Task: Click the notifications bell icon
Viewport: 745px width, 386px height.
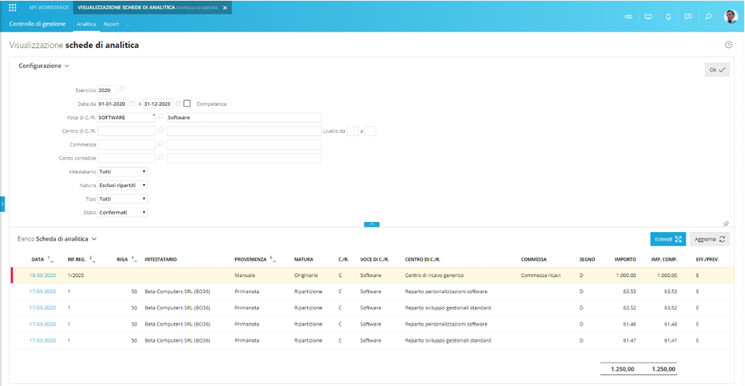Action: pyautogui.click(x=668, y=16)
